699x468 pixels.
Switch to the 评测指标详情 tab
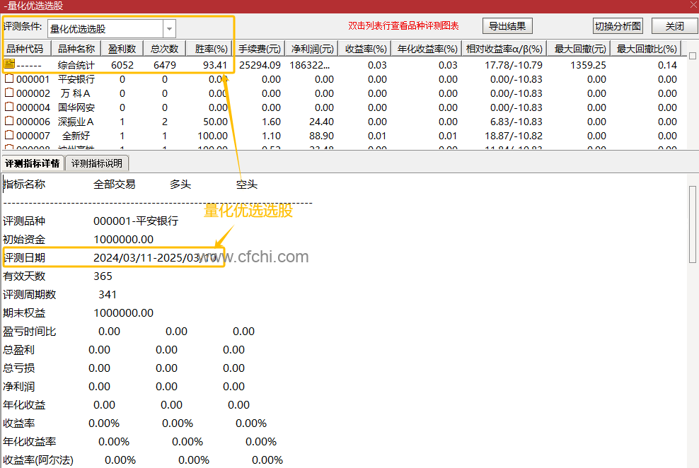pyautogui.click(x=33, y=163)
